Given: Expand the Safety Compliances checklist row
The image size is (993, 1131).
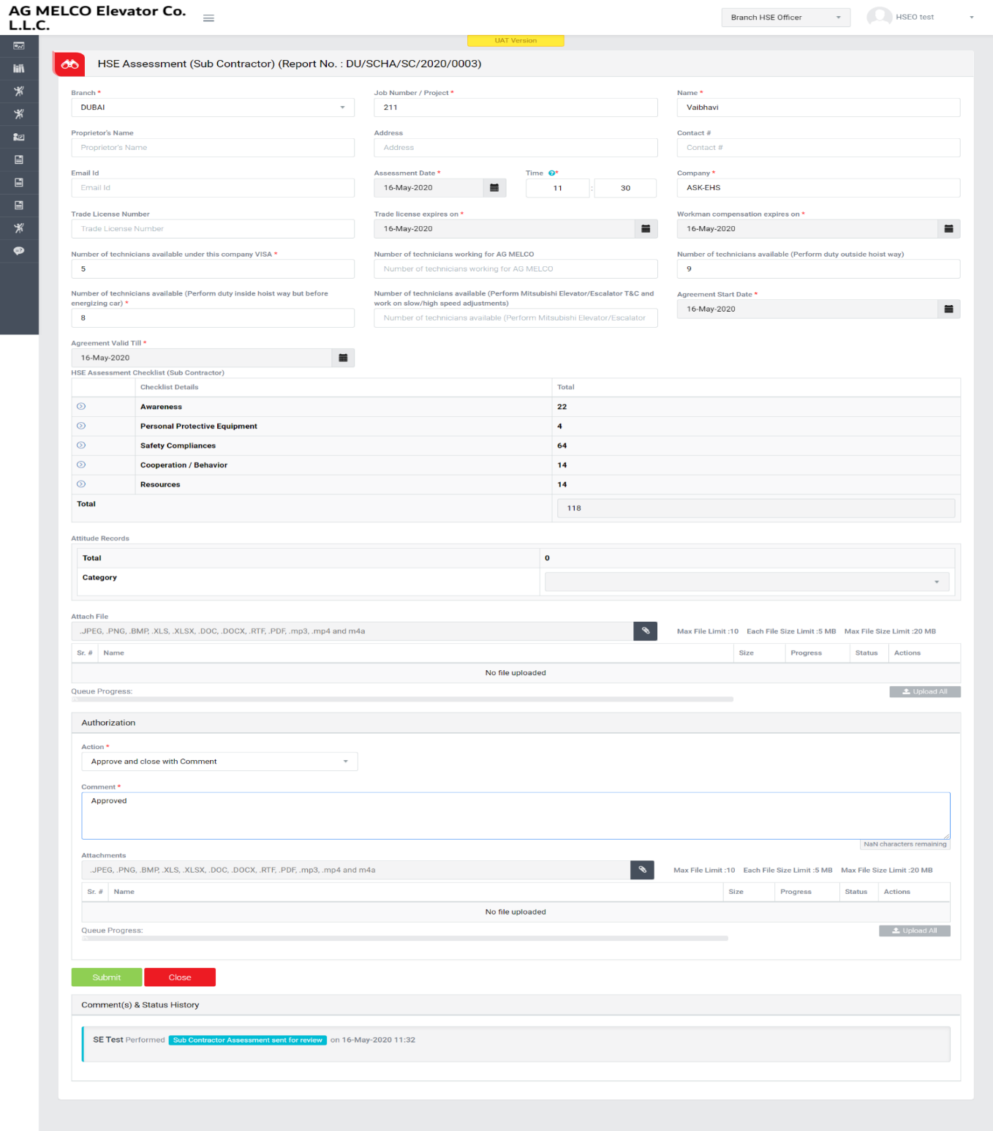Looking at the screenshot, I should pyautogui.click(x=81, y=445).
